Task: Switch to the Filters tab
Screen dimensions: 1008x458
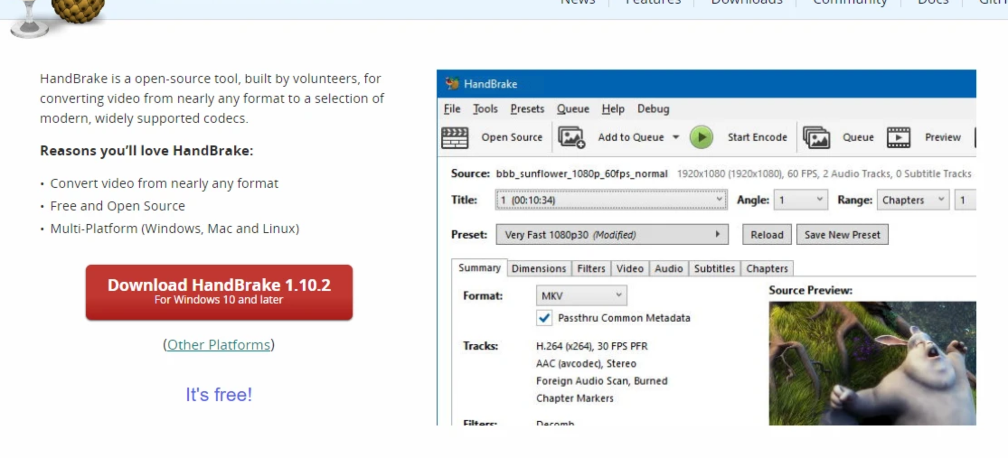Action: point(591,269)
